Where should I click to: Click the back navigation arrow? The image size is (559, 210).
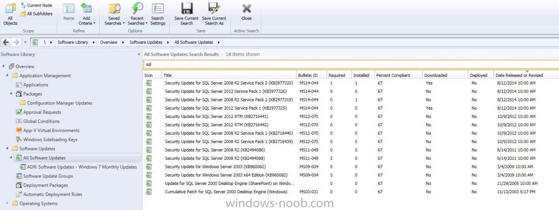point(6,42)
